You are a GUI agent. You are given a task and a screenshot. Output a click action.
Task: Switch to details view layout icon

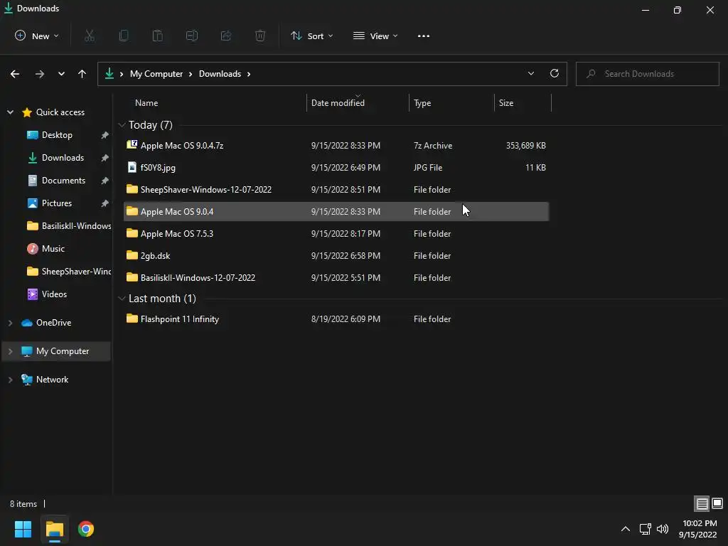pyautogui.click(x=702, y=503)
